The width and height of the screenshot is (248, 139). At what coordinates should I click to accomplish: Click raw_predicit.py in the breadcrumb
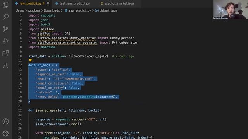pos(80,10)
